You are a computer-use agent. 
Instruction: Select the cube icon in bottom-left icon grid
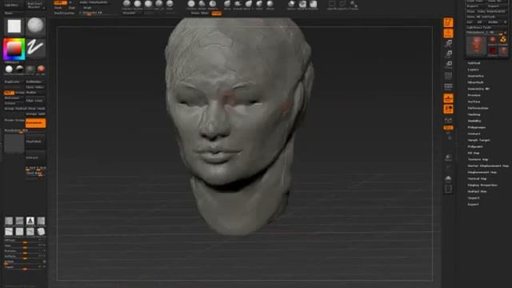coord(41,232)
